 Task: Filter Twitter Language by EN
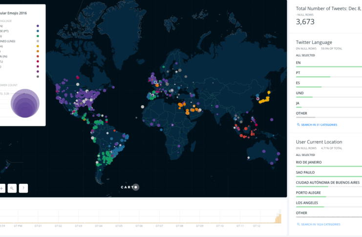coord(299,62)
